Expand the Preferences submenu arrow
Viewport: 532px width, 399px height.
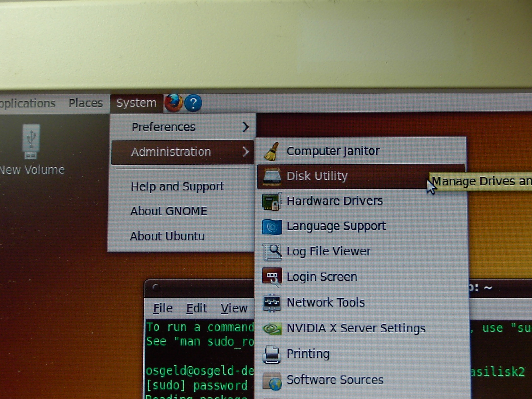[x=246, y=127]
